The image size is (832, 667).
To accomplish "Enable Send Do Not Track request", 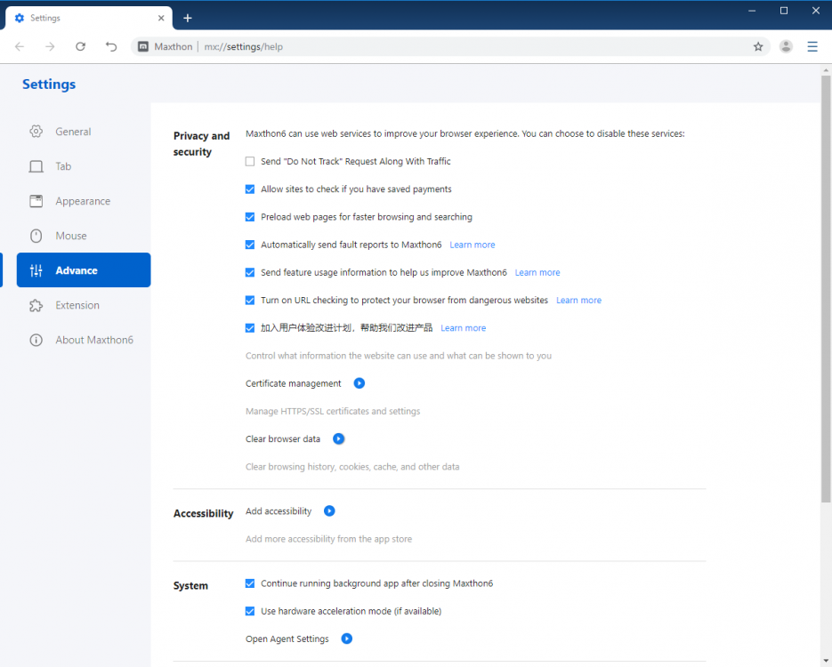I will coord(250,161).
